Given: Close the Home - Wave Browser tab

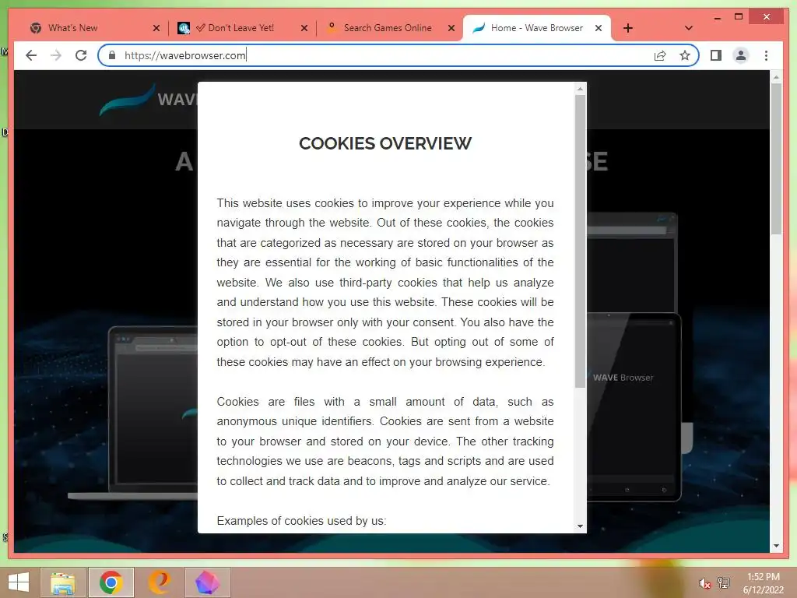Looking at the screenshot, I should point(599,28).
